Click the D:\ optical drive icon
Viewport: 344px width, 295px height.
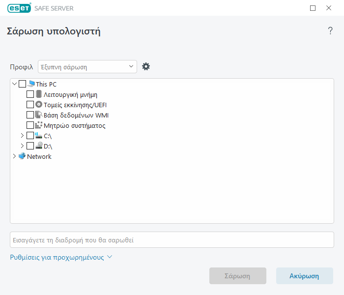click(x=39, y=146)
